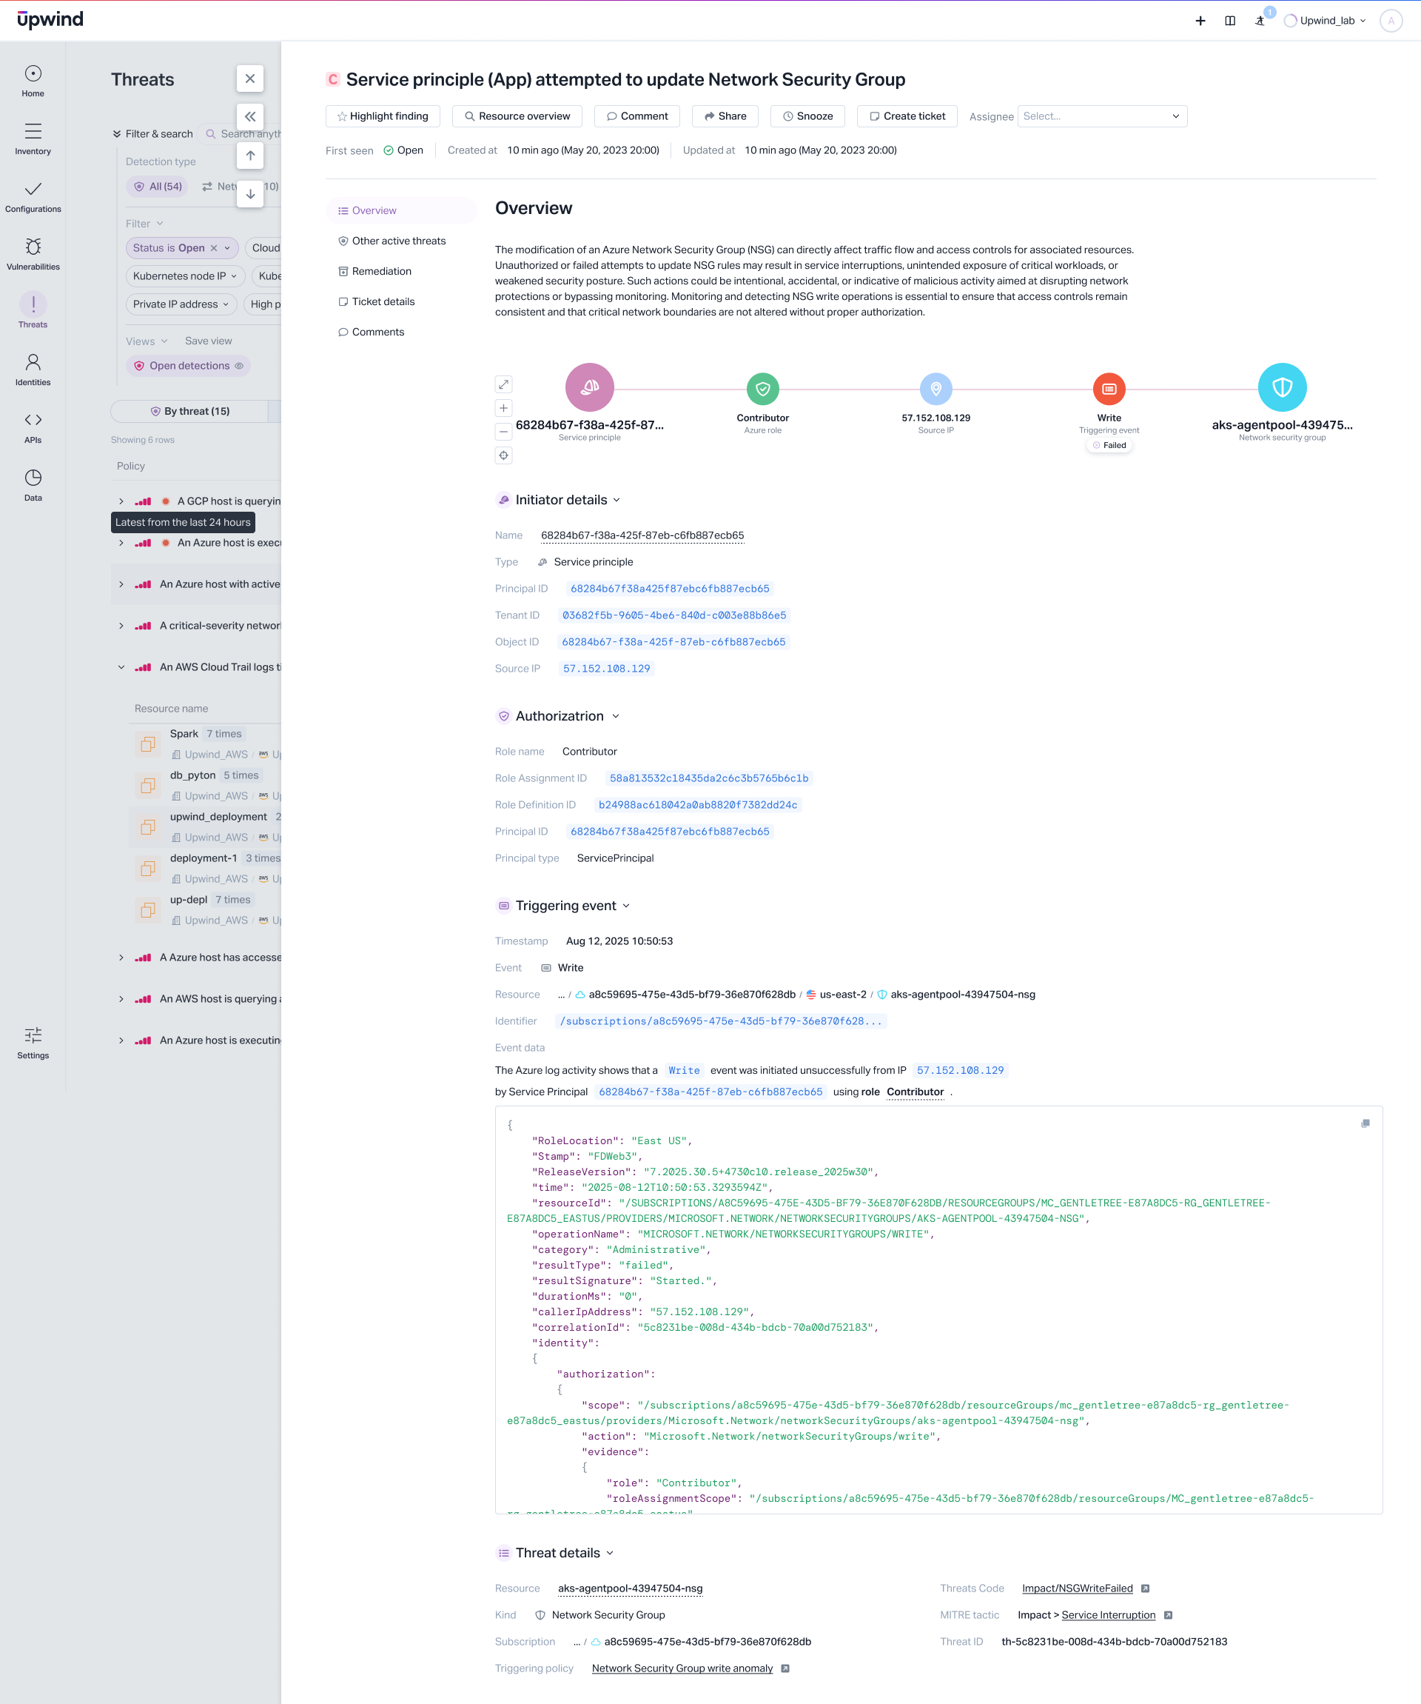The height and width of the screenshot is (1704, 1421).
Task: Open the Assignee select dropdown
Action: [x=1101, y=116]
